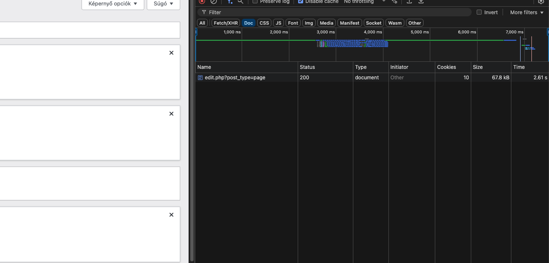
Task: Open network conditions icon
Action: 394,2
